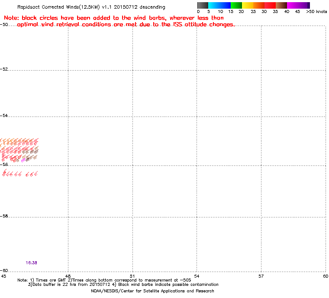Click the red 30-35 knots color band
Image resolution: width=329 pixels, height=298 pixels.
pyautogui.click(x=270, y=5)
